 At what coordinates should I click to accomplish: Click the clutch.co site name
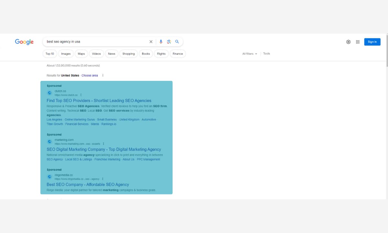pyautogui.click(x=60, y=91)
